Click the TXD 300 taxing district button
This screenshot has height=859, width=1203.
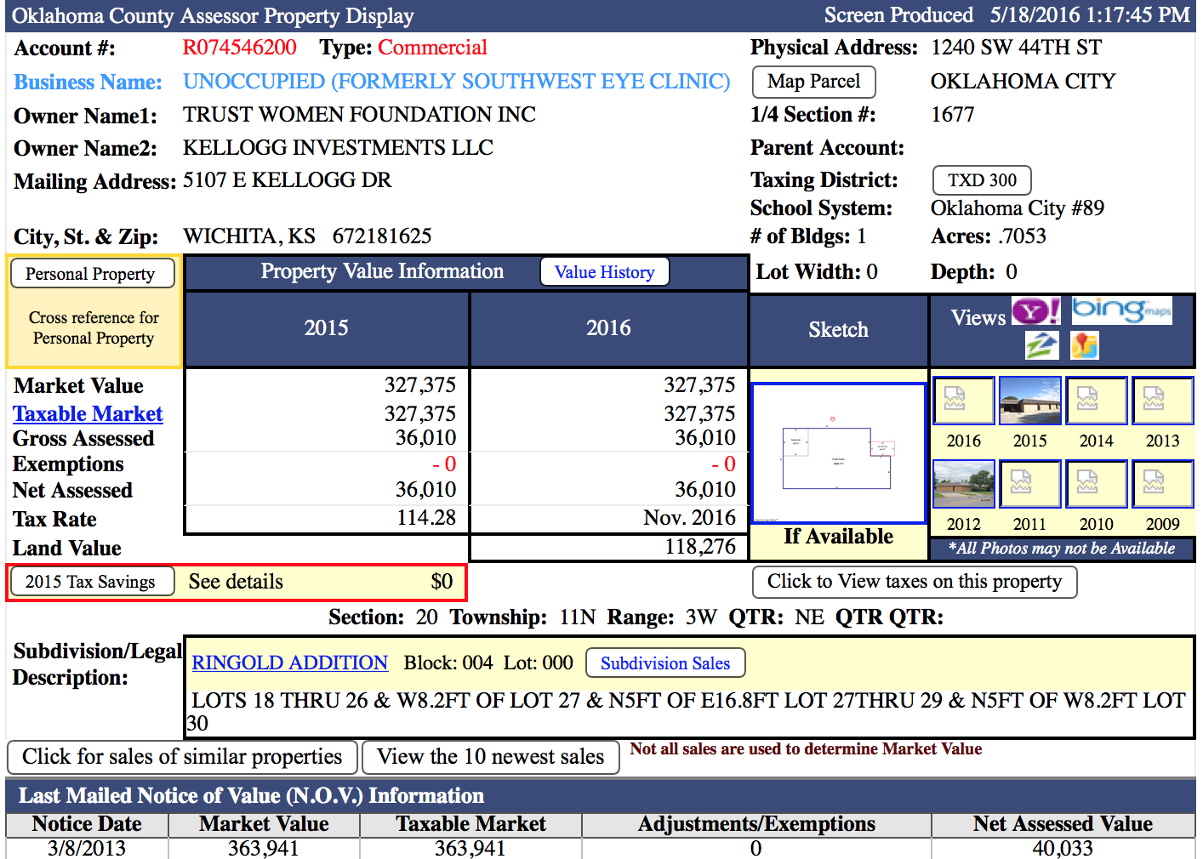(982, 180)
